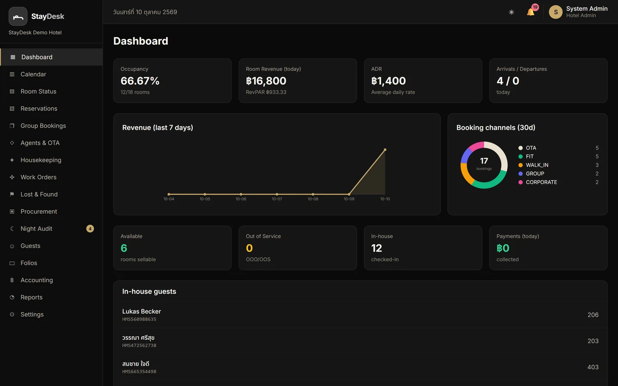Click the Folios sidebar icon

tap(12, 263)
